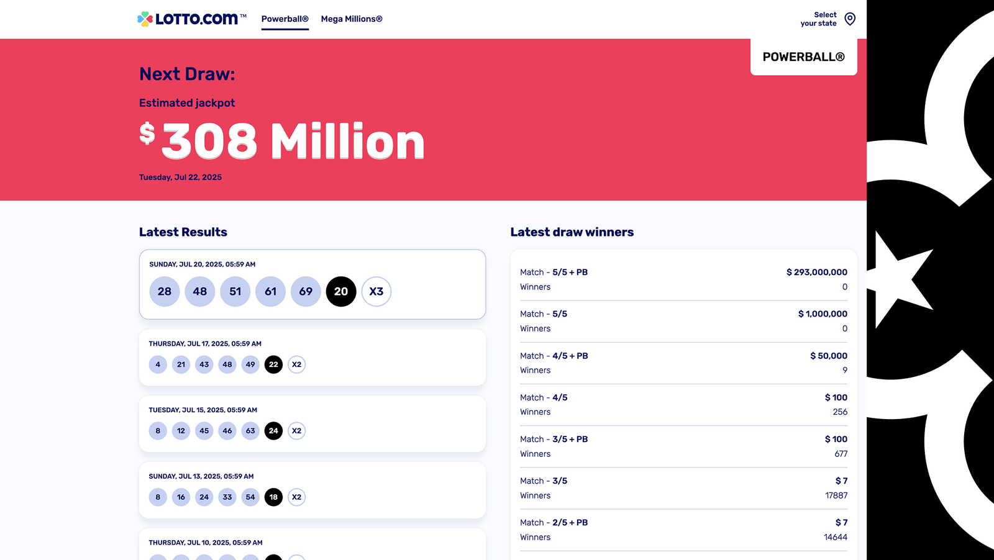Click the location pin icon

[850, 19]
